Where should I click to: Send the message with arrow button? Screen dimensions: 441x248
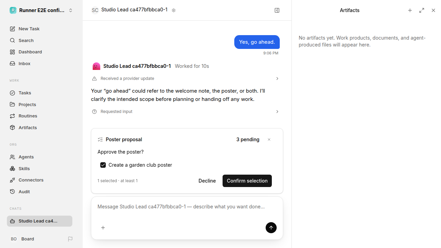click(x=271, y=228)
